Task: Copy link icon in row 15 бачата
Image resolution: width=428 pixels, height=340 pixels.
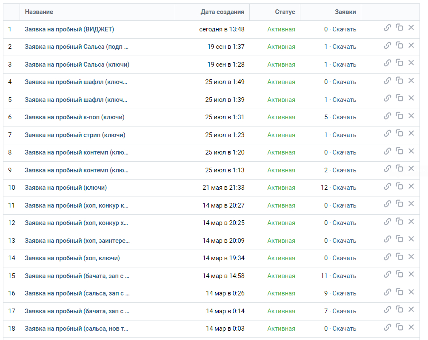Action: (388, 274)
